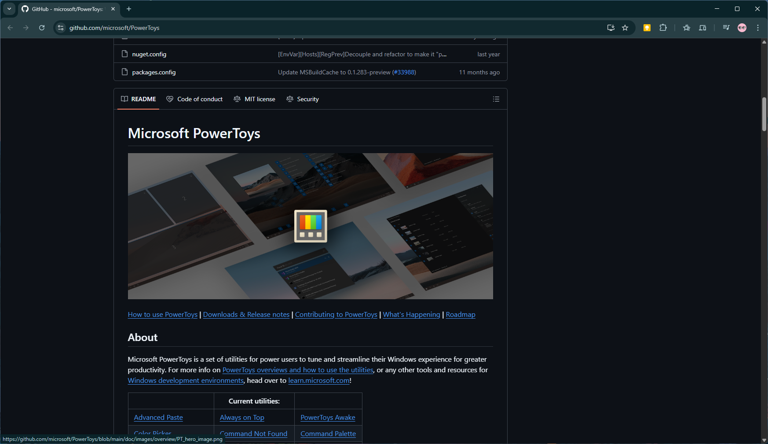Click the 'last year' timestamp for nuget.config
The width and height of the screenshot is (768, 444).
click(x=489, y=54)
